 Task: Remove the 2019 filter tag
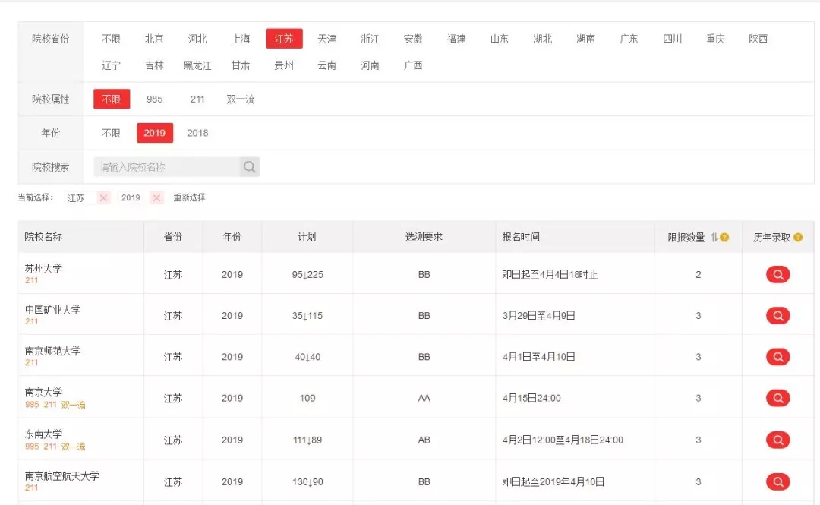tap(156, 197)
